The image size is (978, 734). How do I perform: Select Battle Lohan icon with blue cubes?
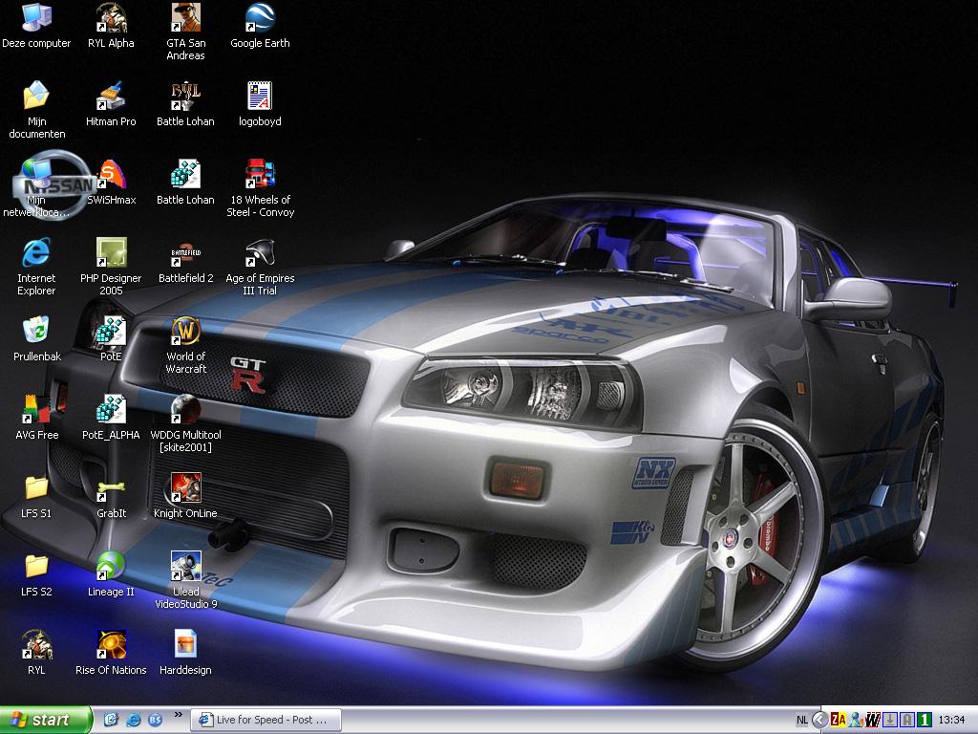click(x=185, y=183)
